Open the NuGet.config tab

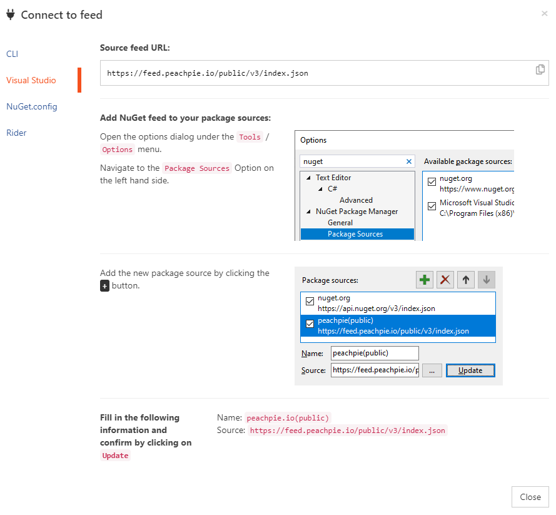coord(31,106)
